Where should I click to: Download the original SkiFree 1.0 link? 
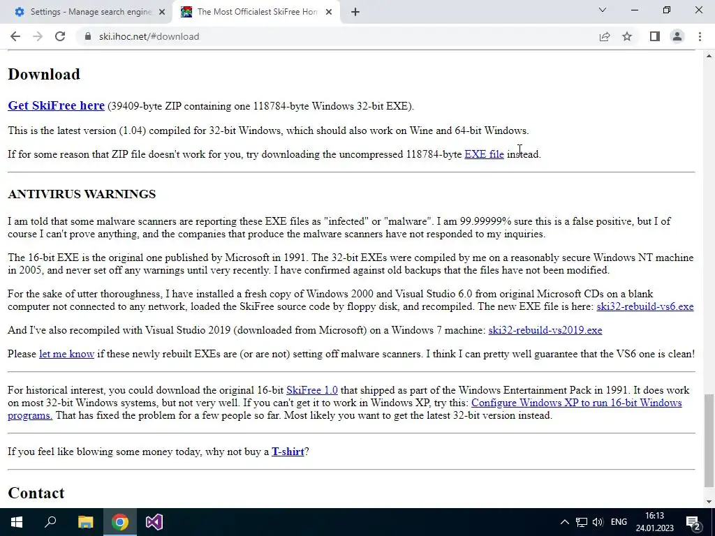(x=312, y=390)
